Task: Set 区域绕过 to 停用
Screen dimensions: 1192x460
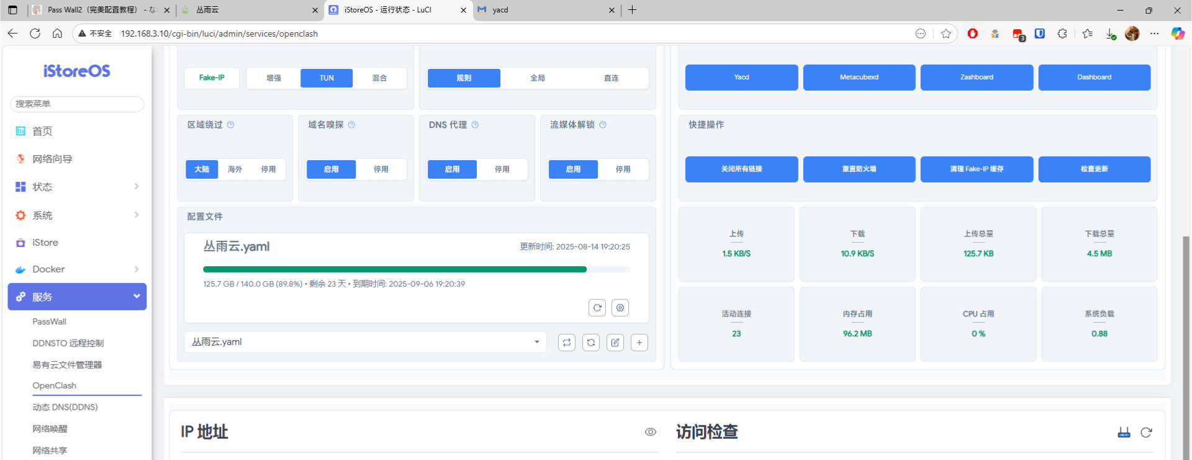Action: [268, 169]
